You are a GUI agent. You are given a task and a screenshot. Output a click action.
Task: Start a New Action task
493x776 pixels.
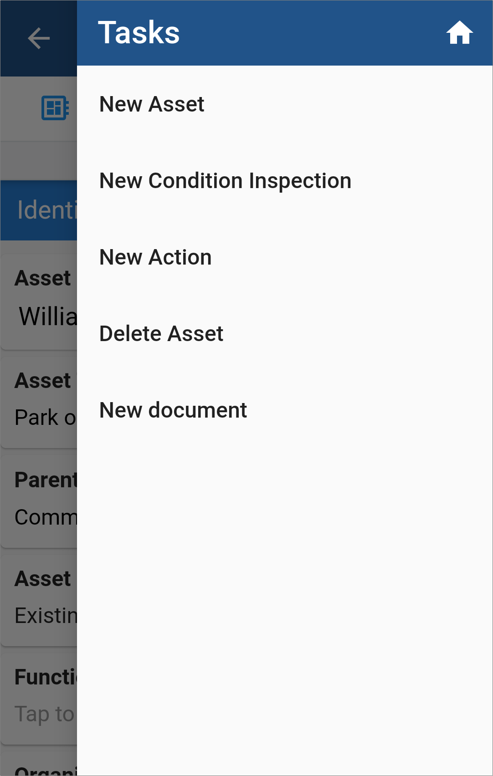coord(155,257)
